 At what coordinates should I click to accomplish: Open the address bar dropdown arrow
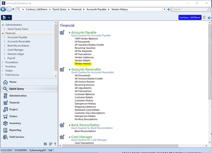[164, 9]
